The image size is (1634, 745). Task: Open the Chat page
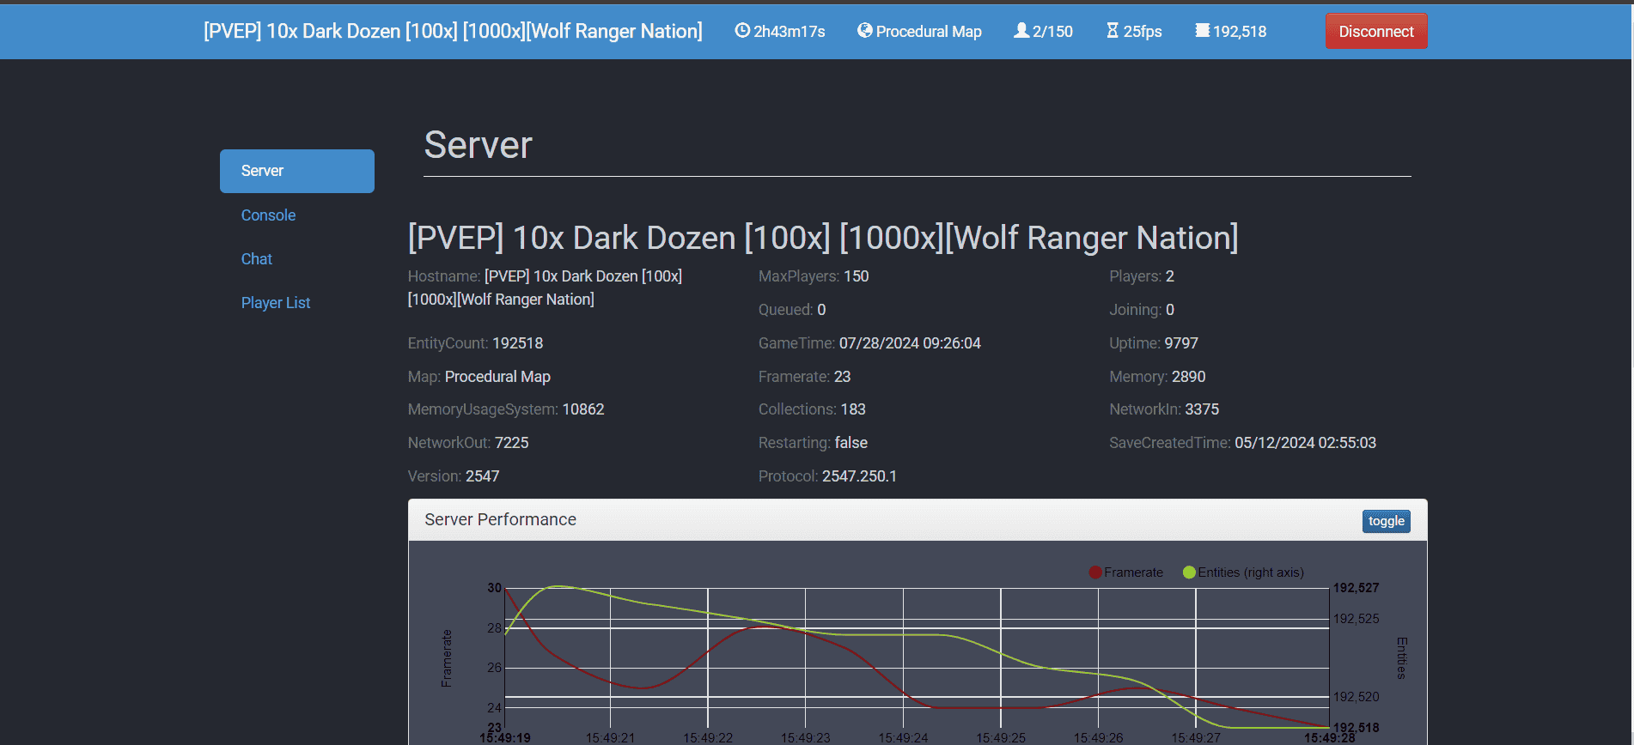click(256, 259)
